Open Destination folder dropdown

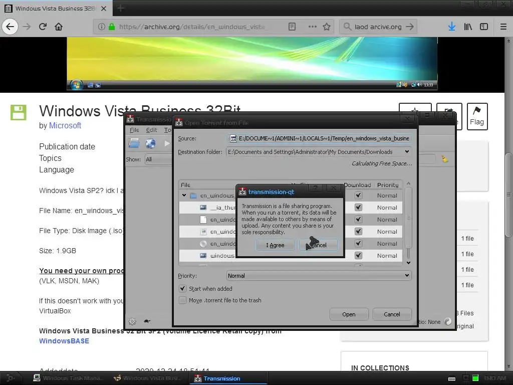(407, 151)
